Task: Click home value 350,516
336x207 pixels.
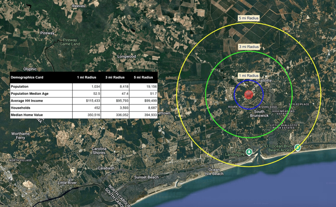Action: (x=94, y=115)
